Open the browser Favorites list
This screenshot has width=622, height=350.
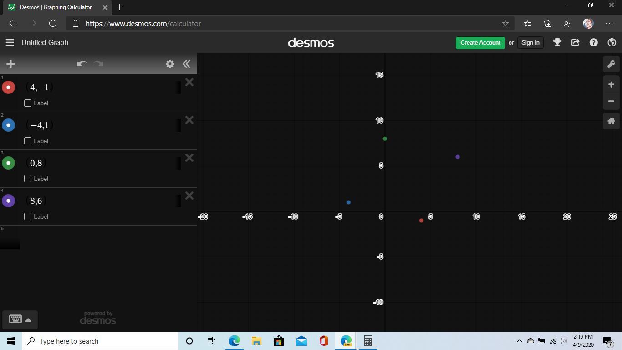pos(527,23)
